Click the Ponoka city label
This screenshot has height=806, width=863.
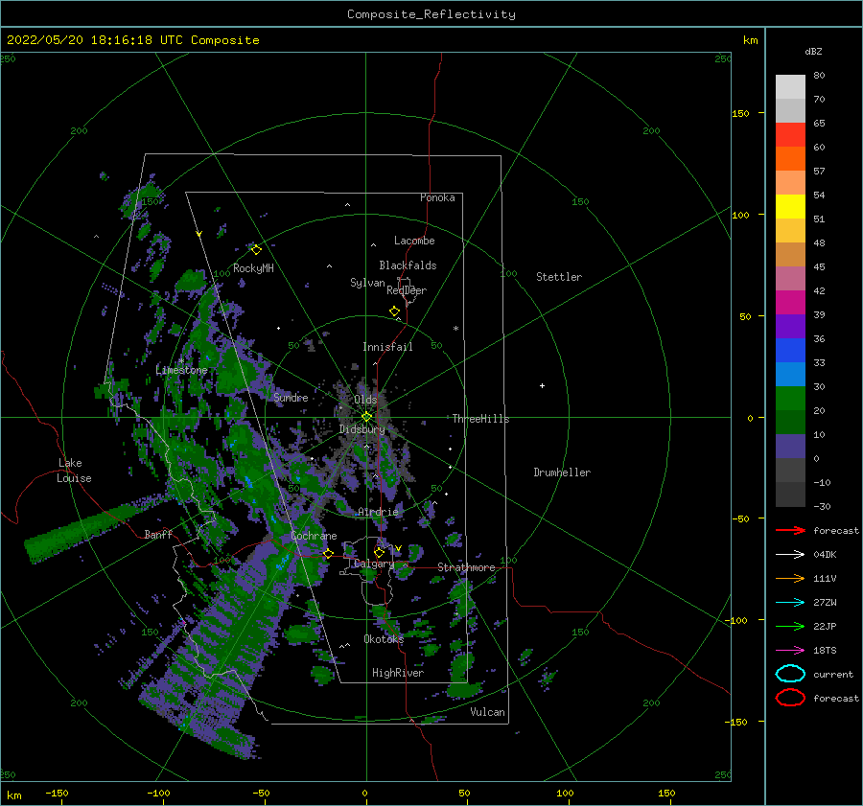point(437,197)
